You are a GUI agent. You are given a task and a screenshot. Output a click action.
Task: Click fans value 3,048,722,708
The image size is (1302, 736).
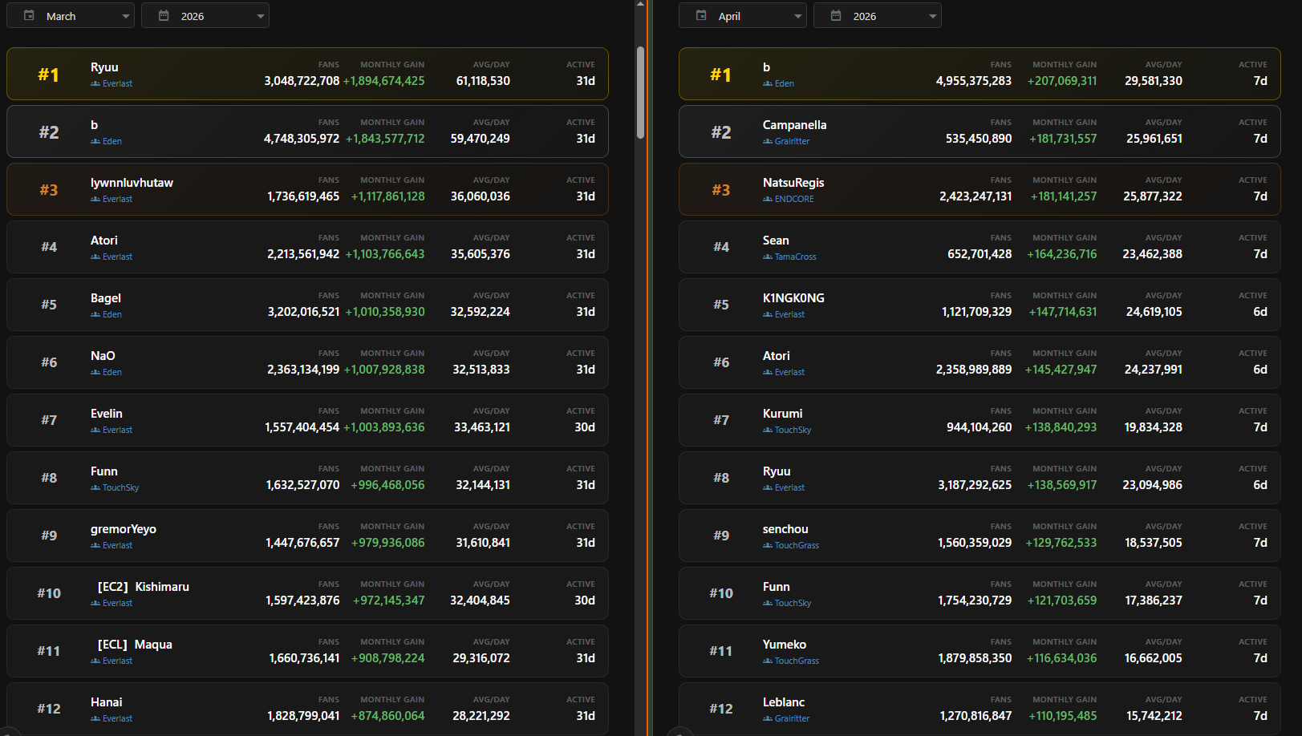click(302, 81)
